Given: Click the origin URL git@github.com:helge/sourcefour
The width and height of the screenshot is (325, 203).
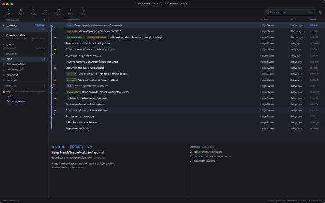Looking at the screenshot, I should click(30, 91).
